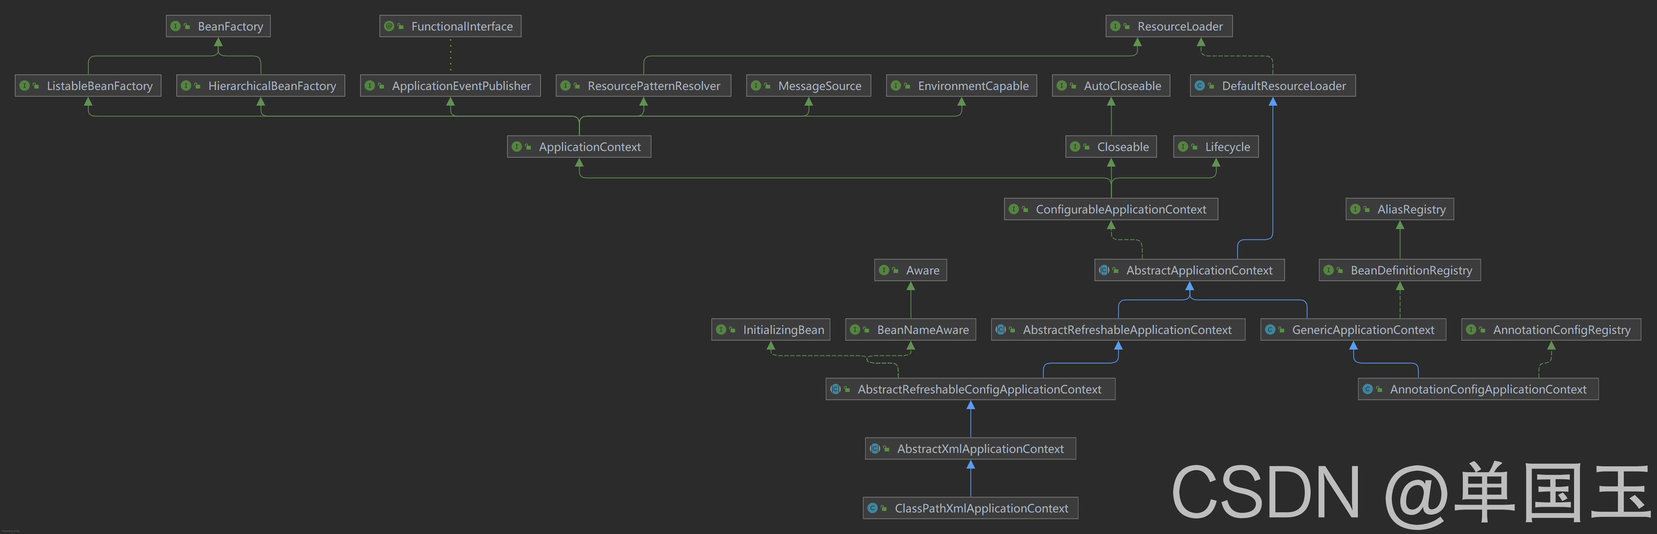Click the interface icon beside ApplicationEventPublisher
Image resolution: width=1657 pixels, height=534 pixels.
point(369,86)
